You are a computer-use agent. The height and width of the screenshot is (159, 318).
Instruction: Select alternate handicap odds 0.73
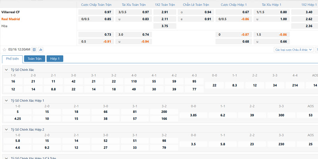point(96,35)
